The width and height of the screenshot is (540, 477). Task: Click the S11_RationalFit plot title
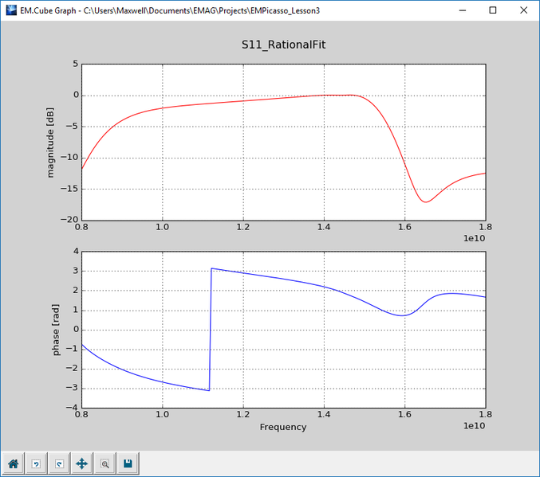pyautogui.click(x=283, y=45)
